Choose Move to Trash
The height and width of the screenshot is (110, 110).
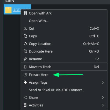(x=64, y=67)
